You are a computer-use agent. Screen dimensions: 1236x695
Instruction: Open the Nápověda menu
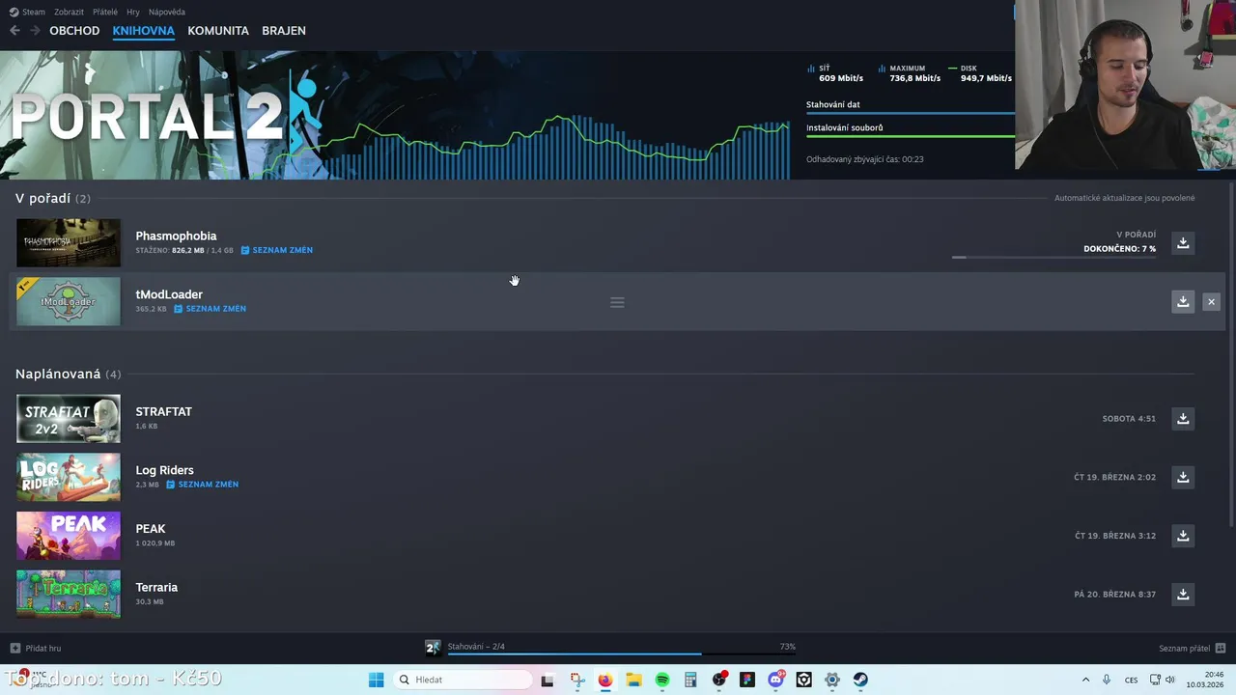pos(167,12)
